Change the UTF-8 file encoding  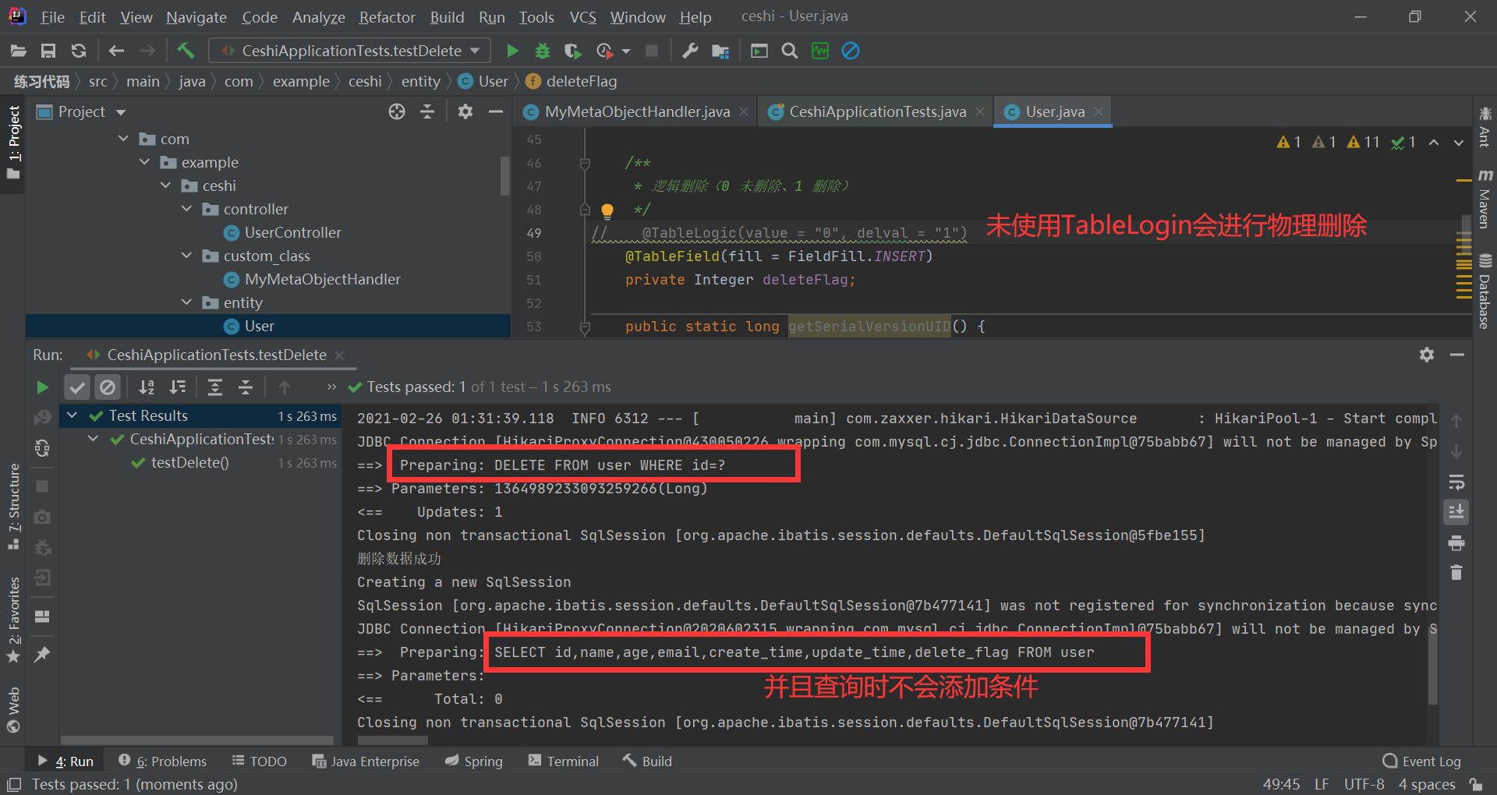coord(1364,784)
